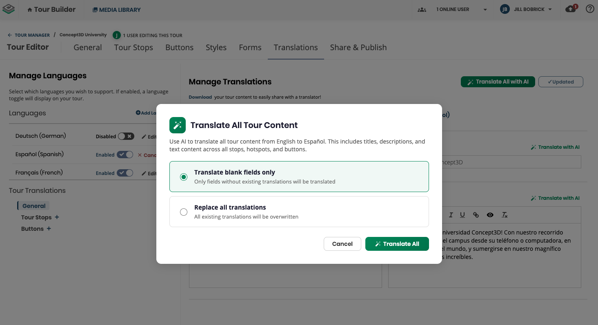Click the underline formatting icon
This screenshot has height=325, width=598.
(x=462, y=215)
